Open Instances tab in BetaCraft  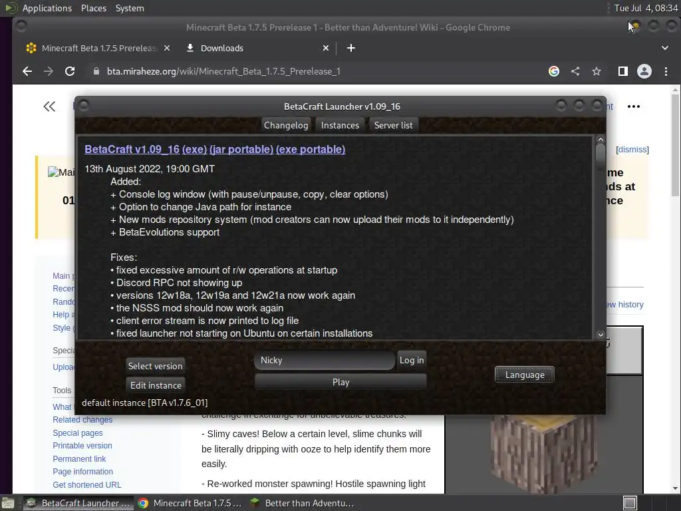click(x=340, y=125)
